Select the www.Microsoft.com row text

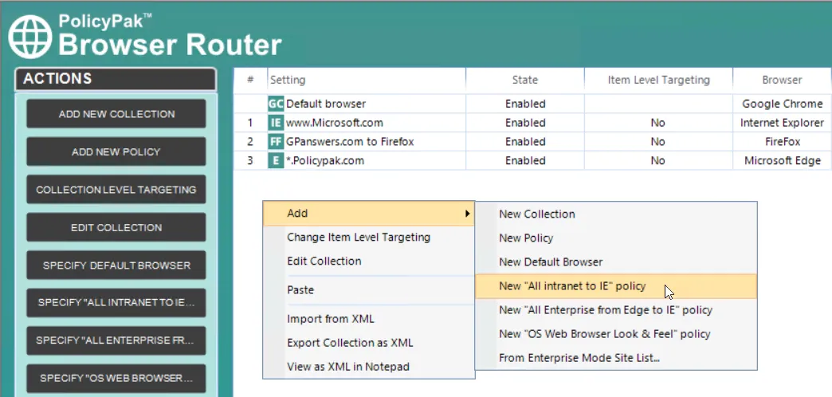tap(334, 123)
